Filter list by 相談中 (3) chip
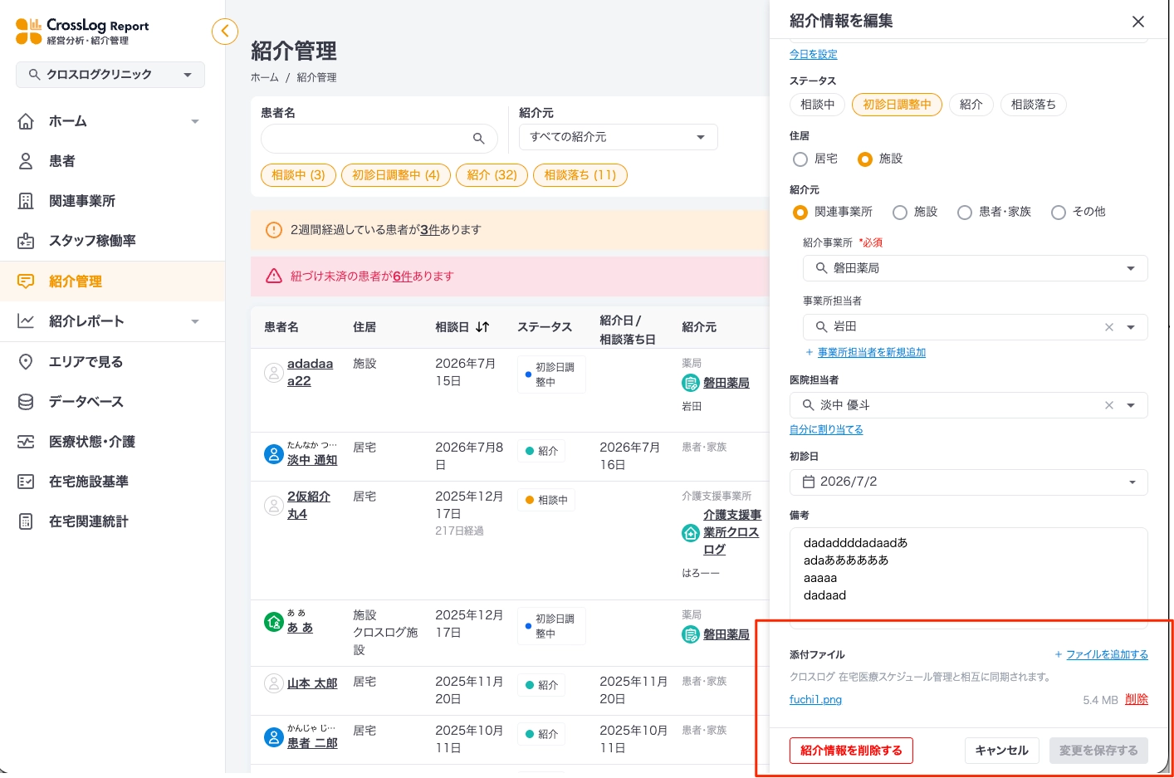This screenshot has height=778, width=1174. [298, 175]
